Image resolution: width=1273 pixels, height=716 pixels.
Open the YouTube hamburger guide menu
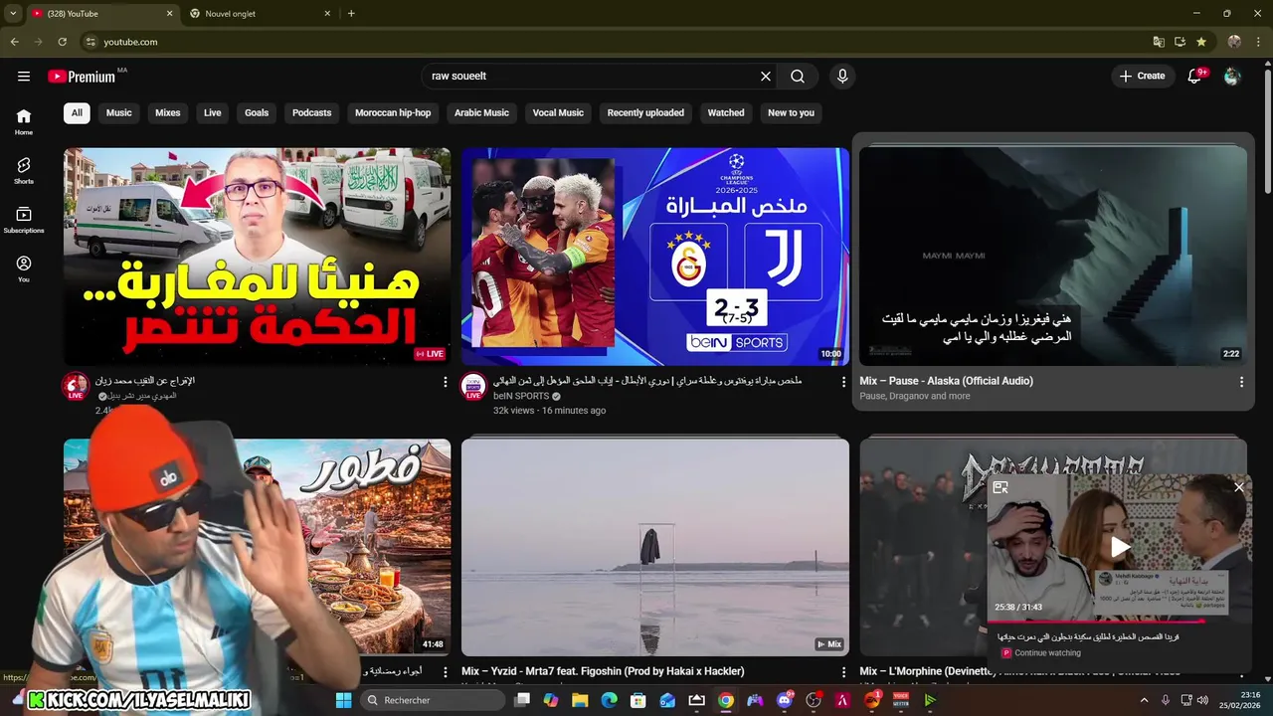24,77
